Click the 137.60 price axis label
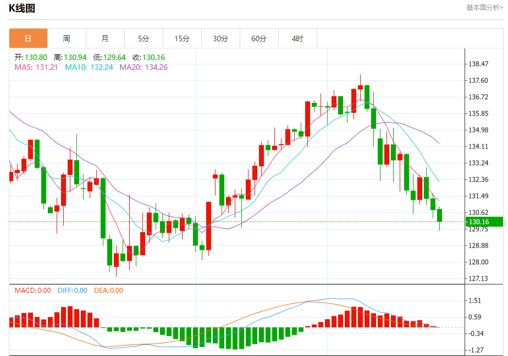The width and height of the screenshot is (508, 356). point(478,80)
